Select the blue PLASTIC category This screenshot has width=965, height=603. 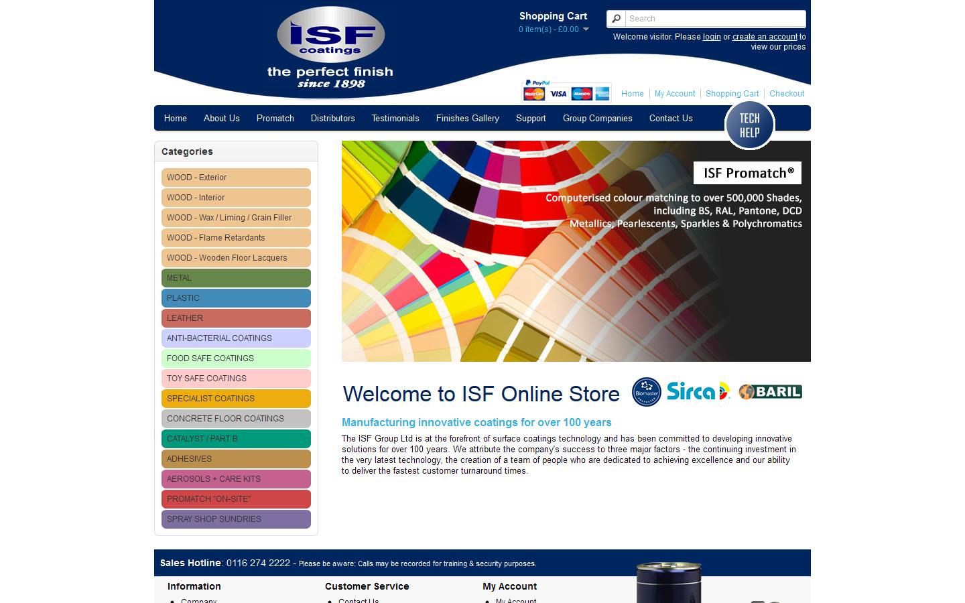click(236, 298)
